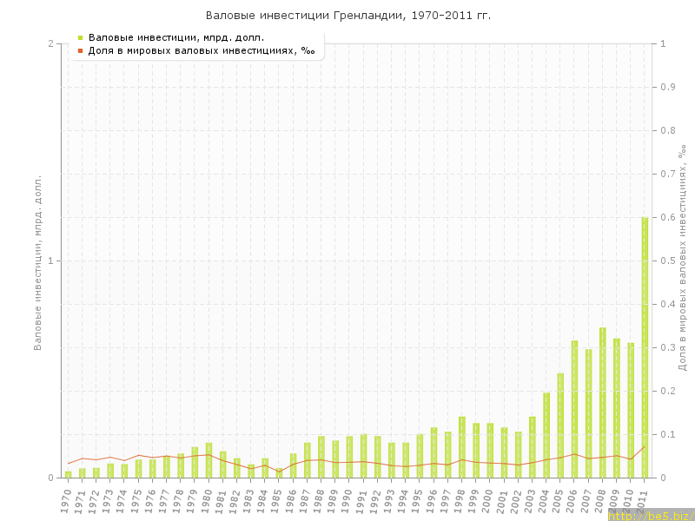The height and width of the screenshot is (521, 695).
Task: Click the right axis title 'Доля в мировых валовых инвестициях'
Action: point(682,259)
